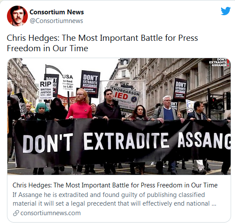Click the Consortium News display name
The height and width of the screenshot is (223, 235).
[56, 12]
